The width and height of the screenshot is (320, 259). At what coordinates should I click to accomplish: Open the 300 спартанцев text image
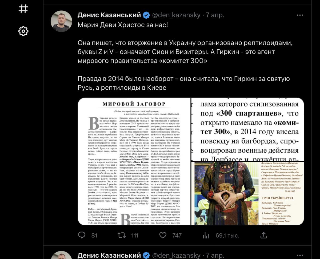pyautogui.click(x=248, y=129)
